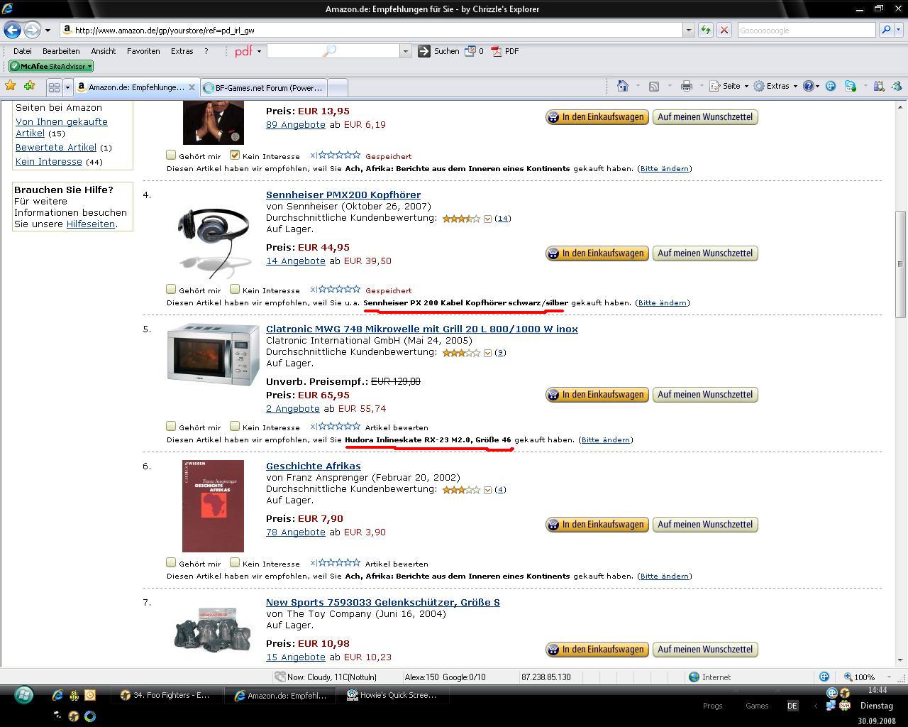This screenshot has width=908, height=727.
Task: Close the Amazon.de tab
Action: tap(192, 87)
